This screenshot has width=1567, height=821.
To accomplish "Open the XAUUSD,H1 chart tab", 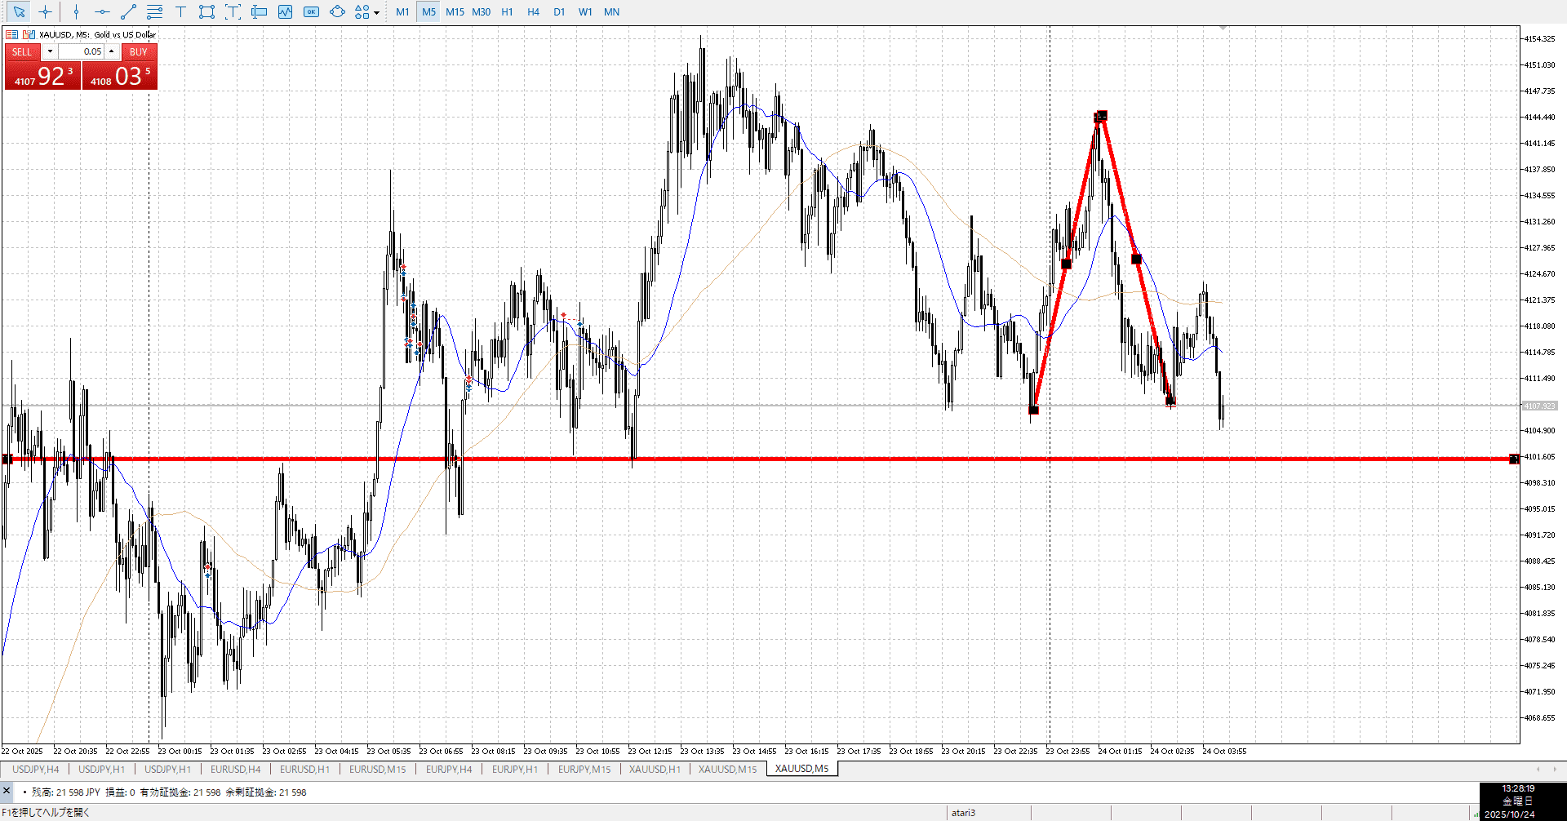I will coord(655,769).
